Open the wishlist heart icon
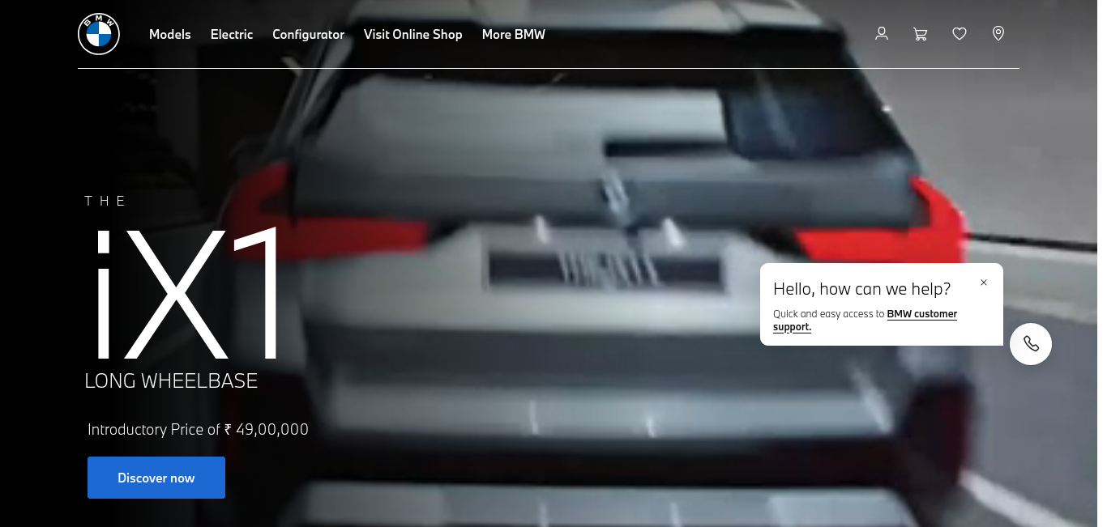The image size is (1107, 527). coord(960,34)
